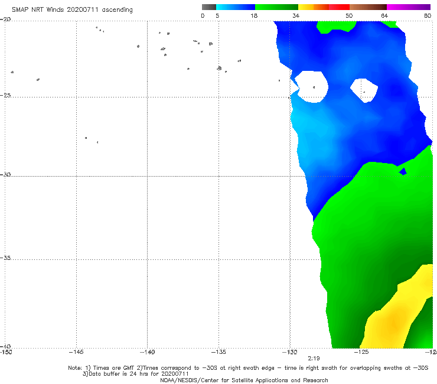This screenshot has width=437, height=384.
Task: Click the '-140' longitude axis label
Action: [x=147, y=352]
